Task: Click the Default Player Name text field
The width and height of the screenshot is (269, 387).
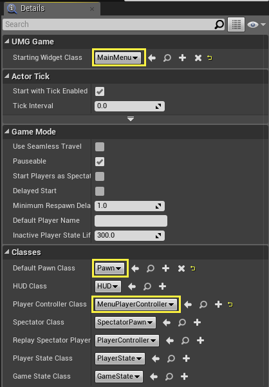Action: (131, 221)
